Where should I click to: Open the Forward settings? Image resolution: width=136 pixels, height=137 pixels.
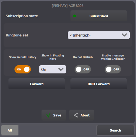(37, 84)
